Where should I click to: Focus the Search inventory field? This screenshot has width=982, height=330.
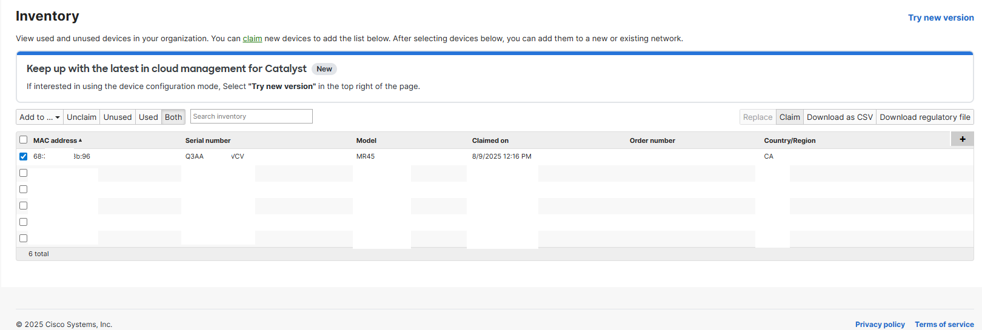click(x=252, y=116)
